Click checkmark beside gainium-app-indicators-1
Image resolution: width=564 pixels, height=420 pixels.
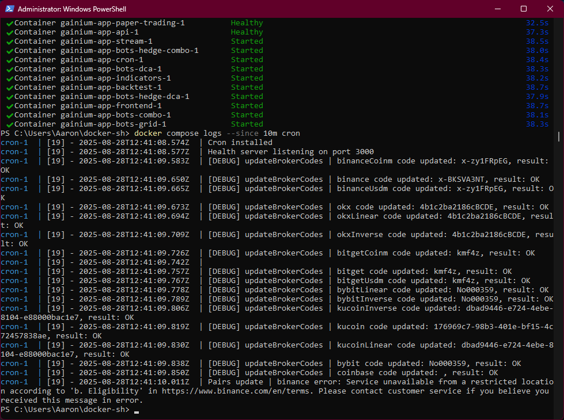click(x=10, y=78)
